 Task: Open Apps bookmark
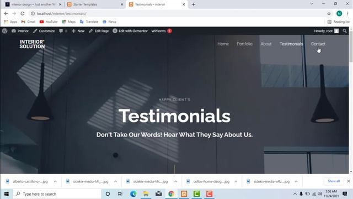pos(10,22)
